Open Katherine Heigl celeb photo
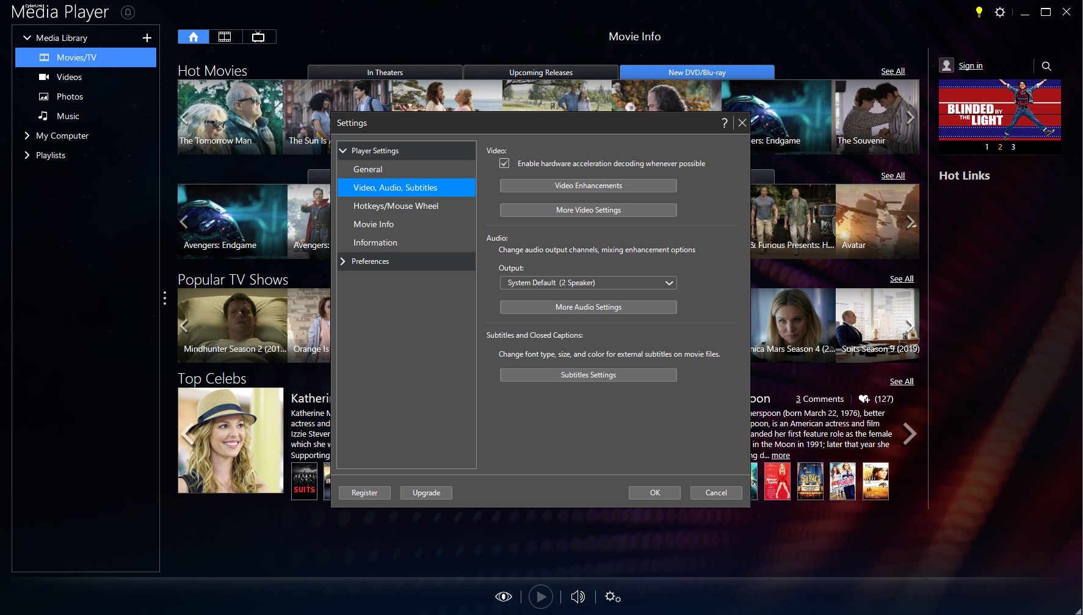Image resolution: width=1083 pixels, height=615 pixels. click(231, 440)
